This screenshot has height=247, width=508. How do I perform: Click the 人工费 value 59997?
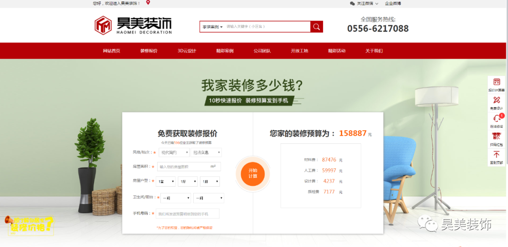click(x=329, y=170)
